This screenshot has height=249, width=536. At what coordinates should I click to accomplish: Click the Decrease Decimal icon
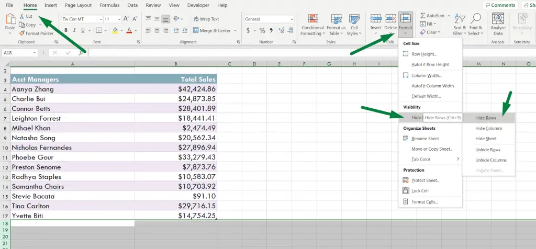[291, 30]
